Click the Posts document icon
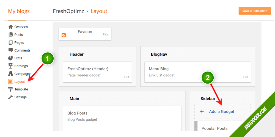Image resolution: width=275 pixels, height=137 pixels. click(x=11, y=35)
